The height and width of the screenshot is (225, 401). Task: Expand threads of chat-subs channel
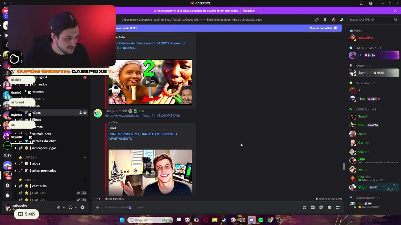tap(15, 186)
